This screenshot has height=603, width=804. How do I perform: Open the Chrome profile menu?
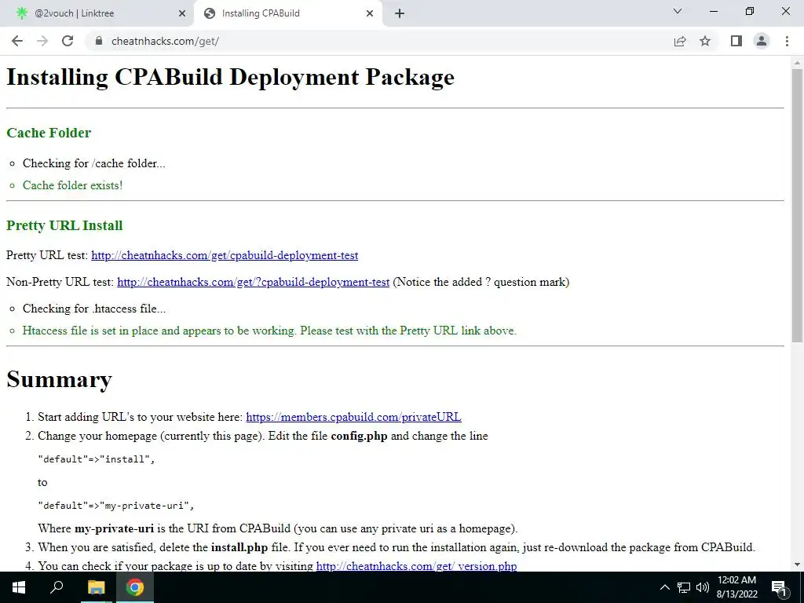pyautogui.click(x=762, y=41)
